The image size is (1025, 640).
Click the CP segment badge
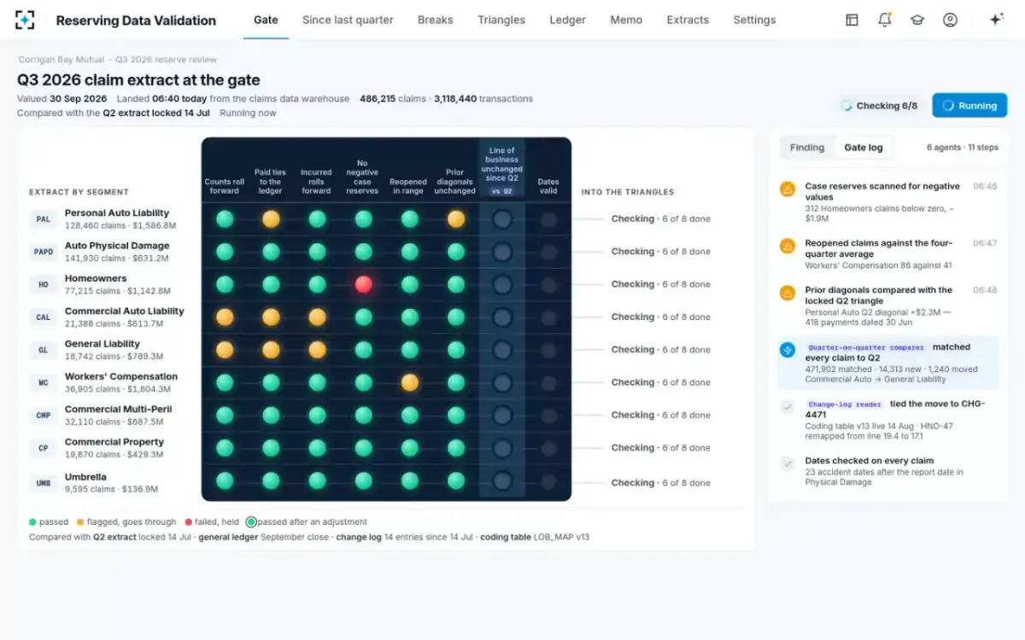[43, 448]
